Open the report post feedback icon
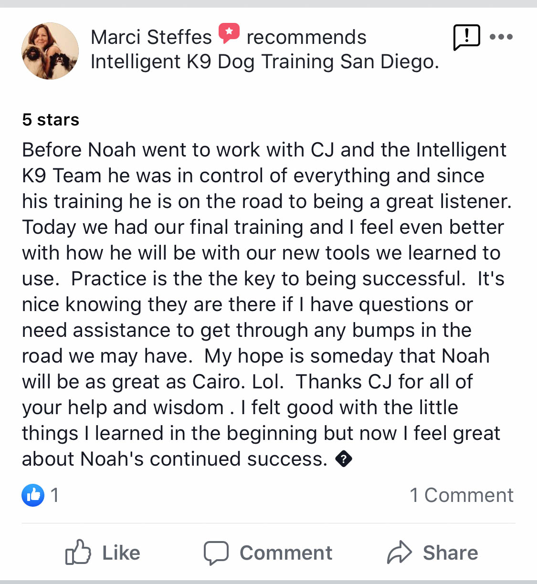537x584 pixels. coord(466,37)
